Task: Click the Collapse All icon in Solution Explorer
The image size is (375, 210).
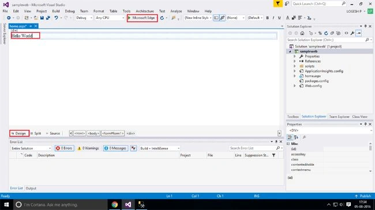Action: (x=332, y=33)
